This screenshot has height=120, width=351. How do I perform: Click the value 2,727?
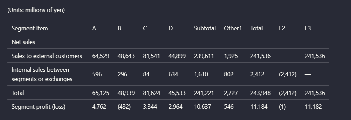(x=231, y=93)
